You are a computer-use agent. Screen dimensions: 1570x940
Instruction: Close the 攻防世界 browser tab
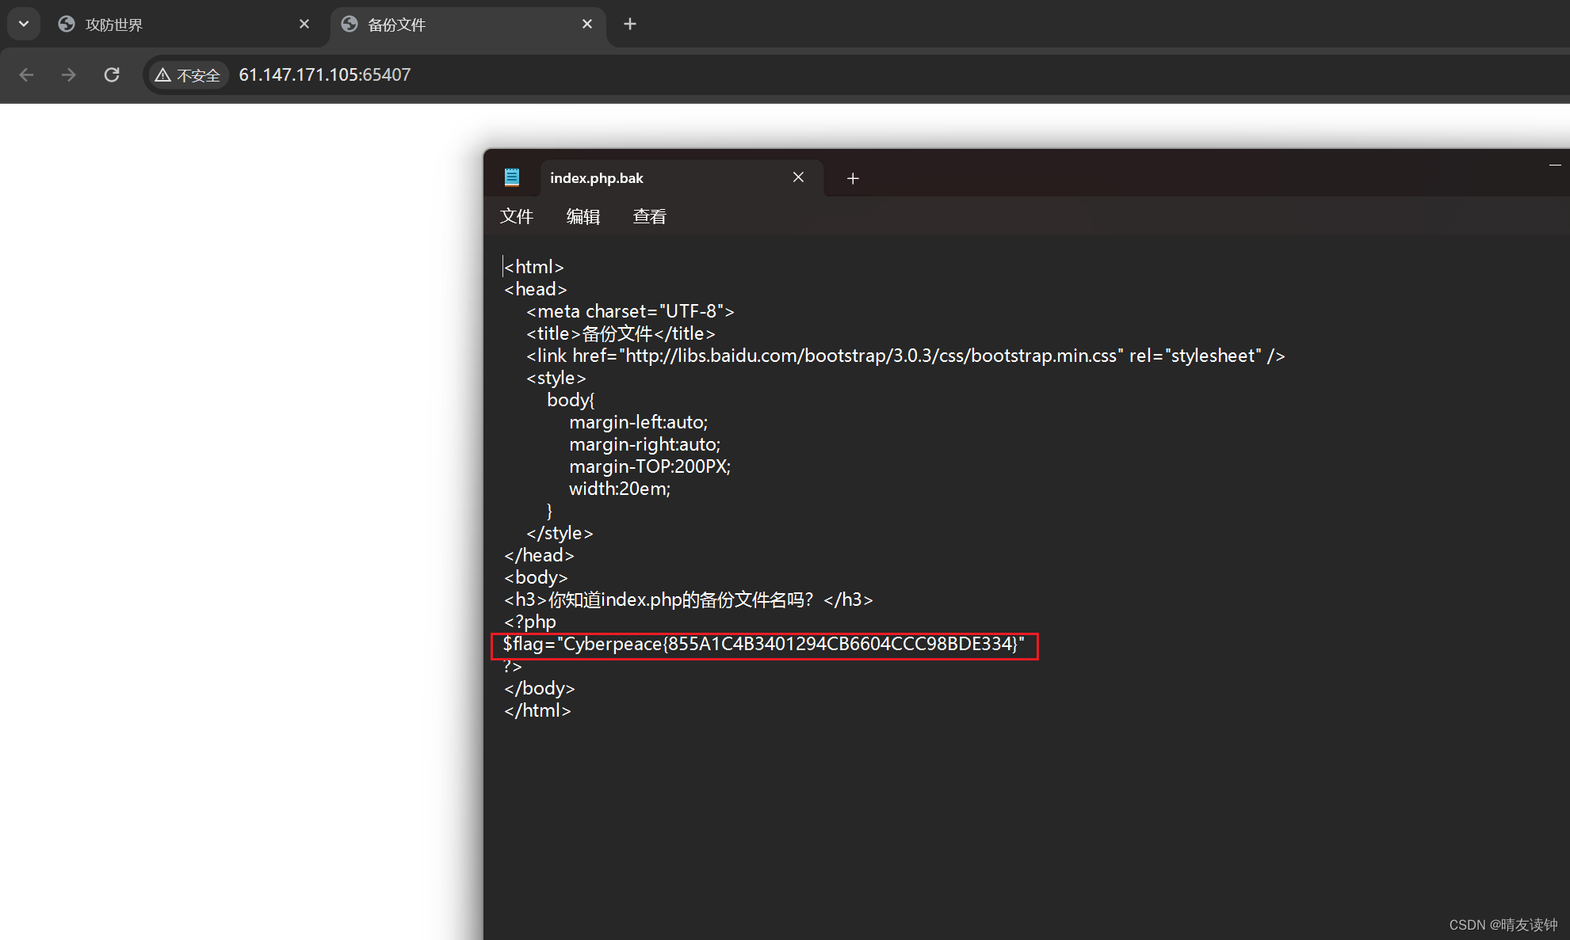(x=304, y=24)
